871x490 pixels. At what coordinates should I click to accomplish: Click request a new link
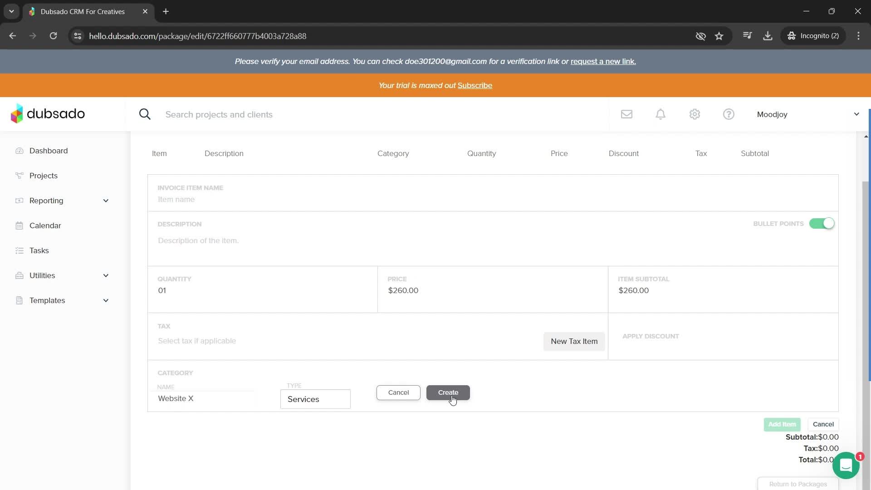[x=603, y=61]
